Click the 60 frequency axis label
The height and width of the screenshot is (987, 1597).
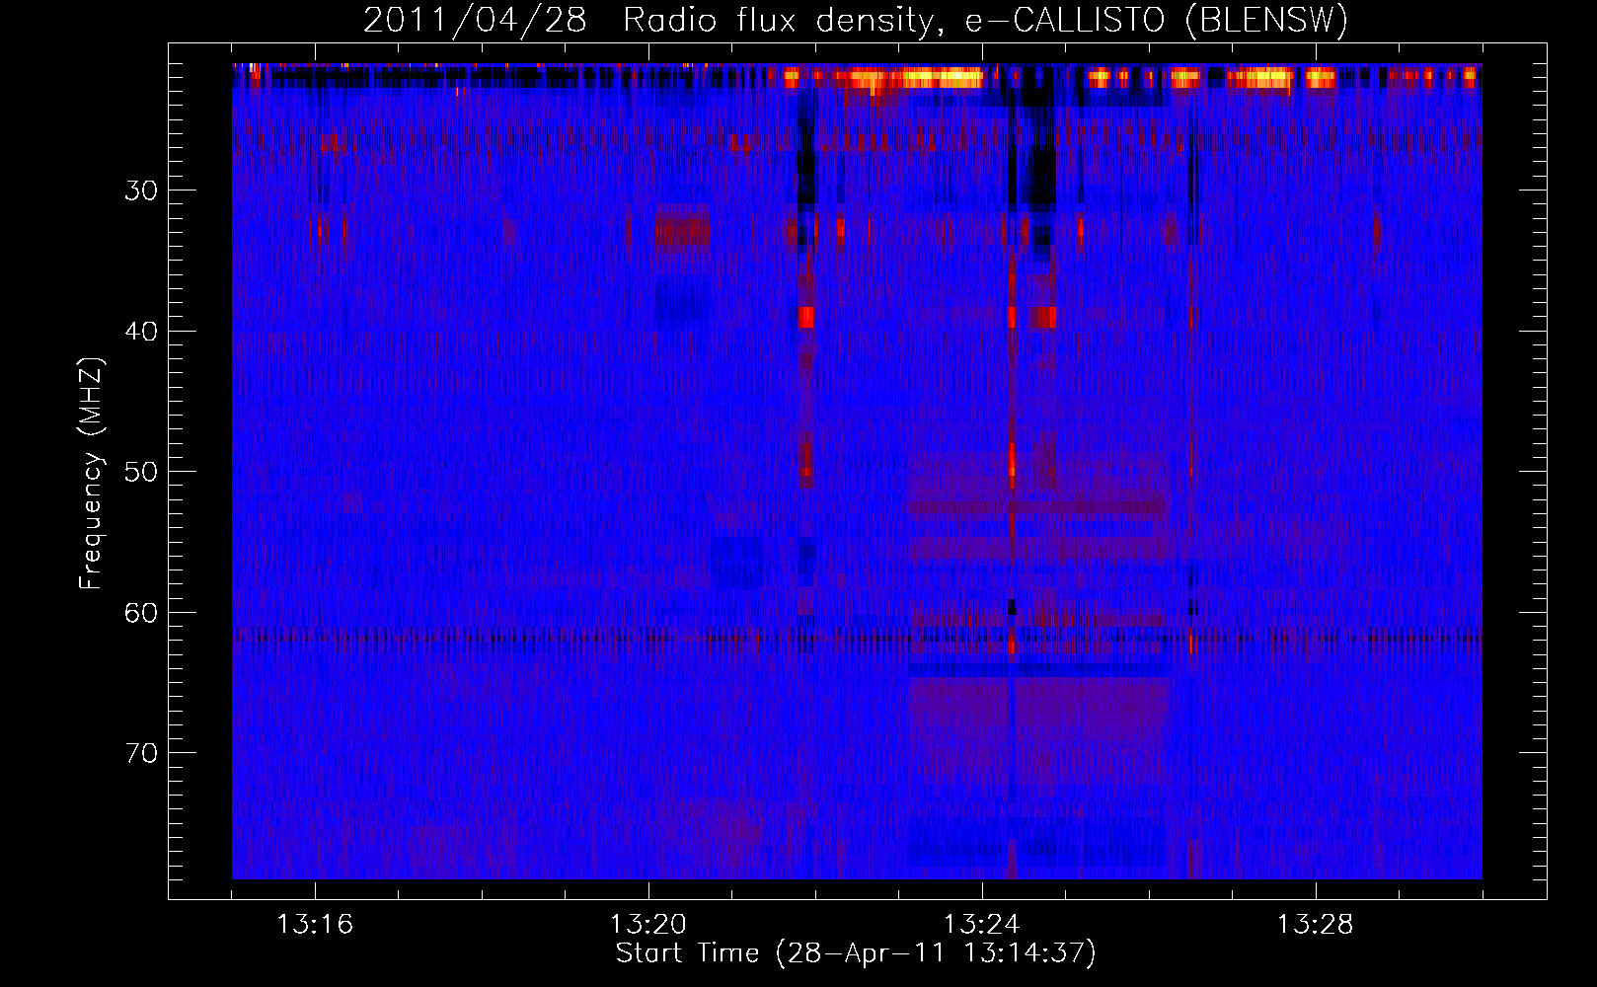pos(141,613)
